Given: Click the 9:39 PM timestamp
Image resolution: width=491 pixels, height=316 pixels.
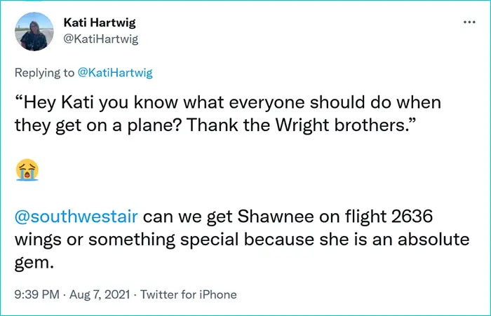Looking at the screenshot, I should [x=36, y=295].
